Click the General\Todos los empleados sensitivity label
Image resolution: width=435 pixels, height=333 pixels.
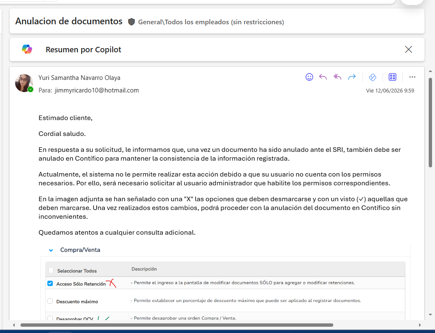pyautogui.click(x=211, y=22)
